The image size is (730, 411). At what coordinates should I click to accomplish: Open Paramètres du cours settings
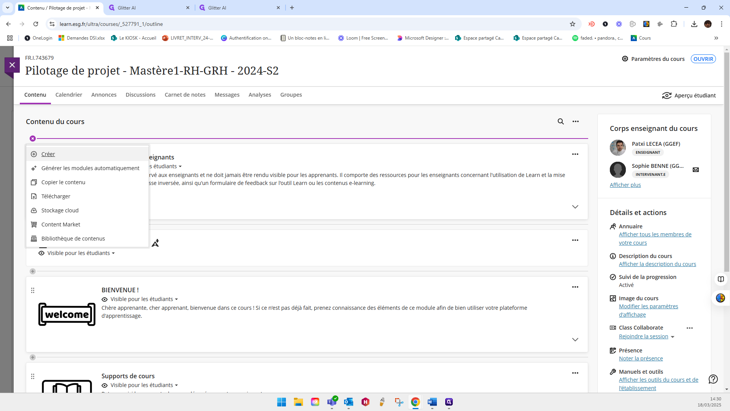click(653, 59)
